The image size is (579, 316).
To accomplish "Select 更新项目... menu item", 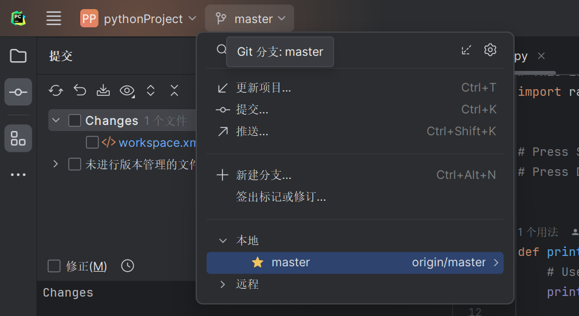I will pyautogui.click(x=264, y=88).
